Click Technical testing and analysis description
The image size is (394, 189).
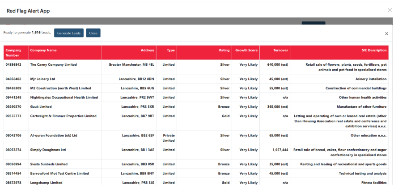(363, 173)
